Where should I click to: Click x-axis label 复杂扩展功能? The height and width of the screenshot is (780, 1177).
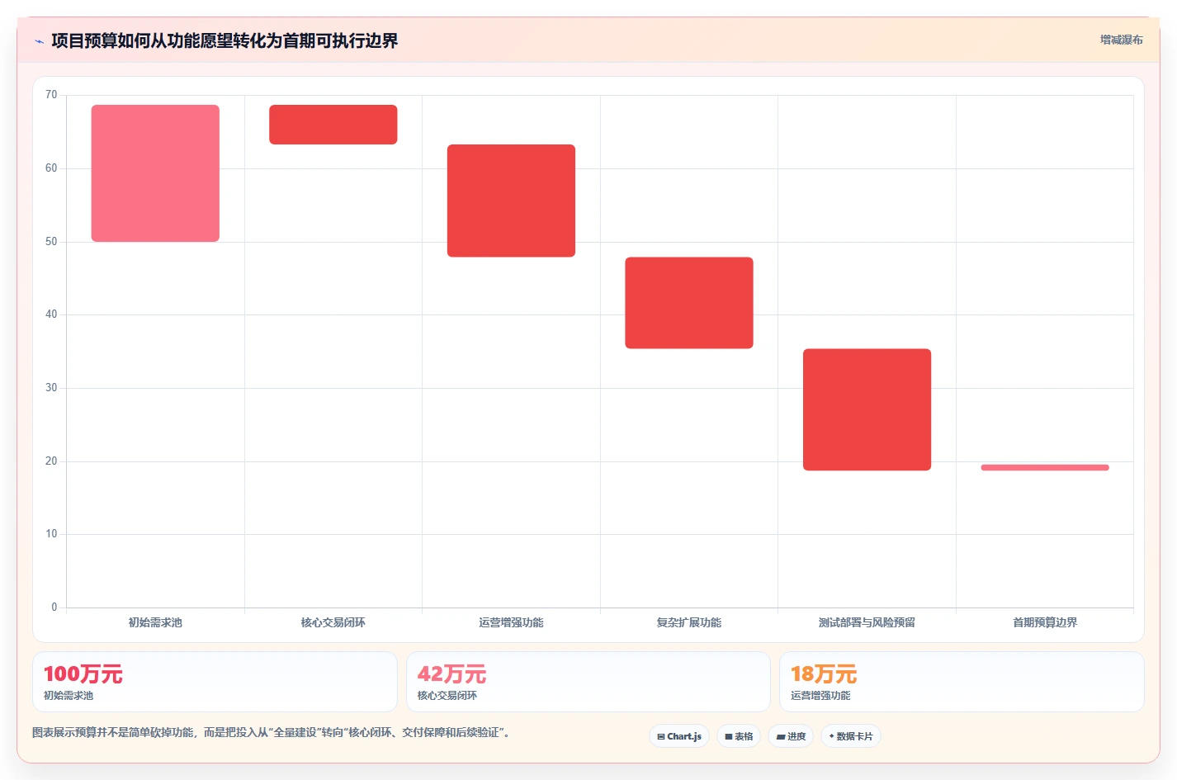tap(689, 622)
